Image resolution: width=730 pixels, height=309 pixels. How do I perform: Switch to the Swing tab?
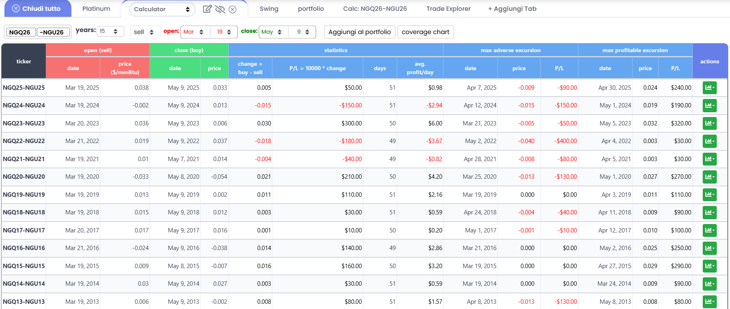(269, 9)
